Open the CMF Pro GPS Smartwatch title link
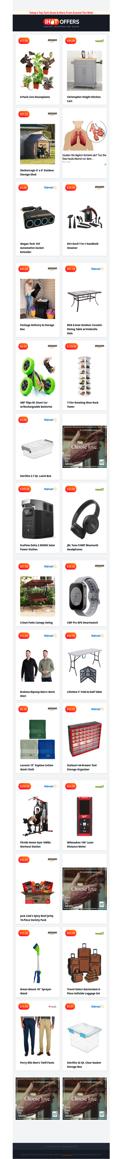Screen dimensions: 137x1159 click(x=82, y=623)
